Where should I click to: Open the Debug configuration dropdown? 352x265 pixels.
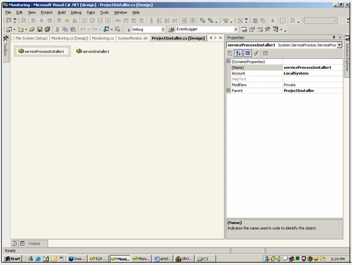(x=163, y=30)
